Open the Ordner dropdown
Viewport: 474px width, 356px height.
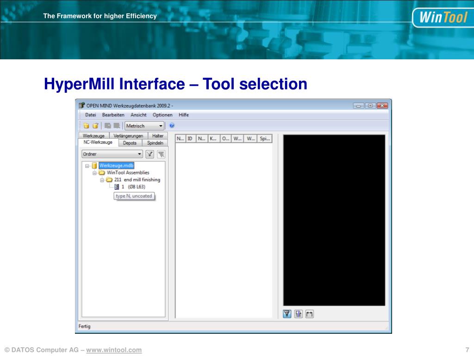point(112,154)
